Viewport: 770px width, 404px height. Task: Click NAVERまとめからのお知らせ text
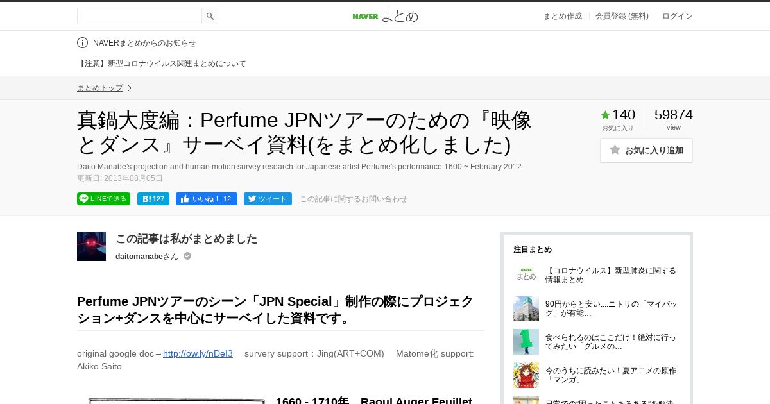[144, 43]
